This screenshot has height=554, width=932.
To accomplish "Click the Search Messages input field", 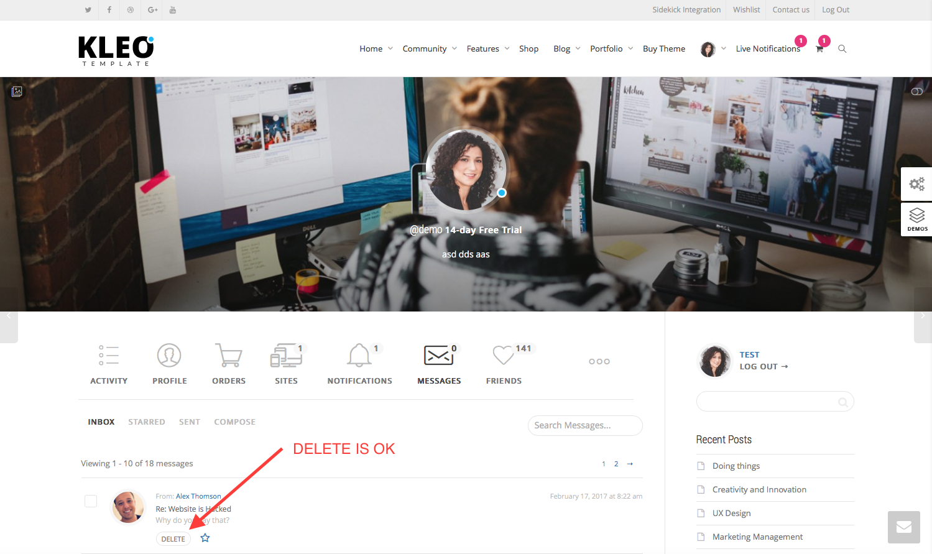I will click(x=585, y=425).
